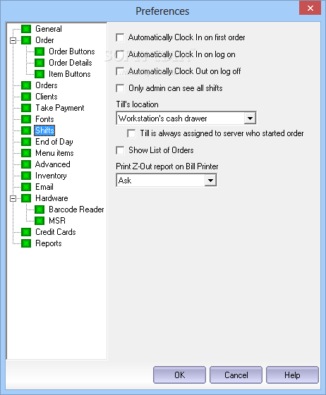Click the green icon next to Order Details
This screenshot has width=326, height=395.
point(40,63)
